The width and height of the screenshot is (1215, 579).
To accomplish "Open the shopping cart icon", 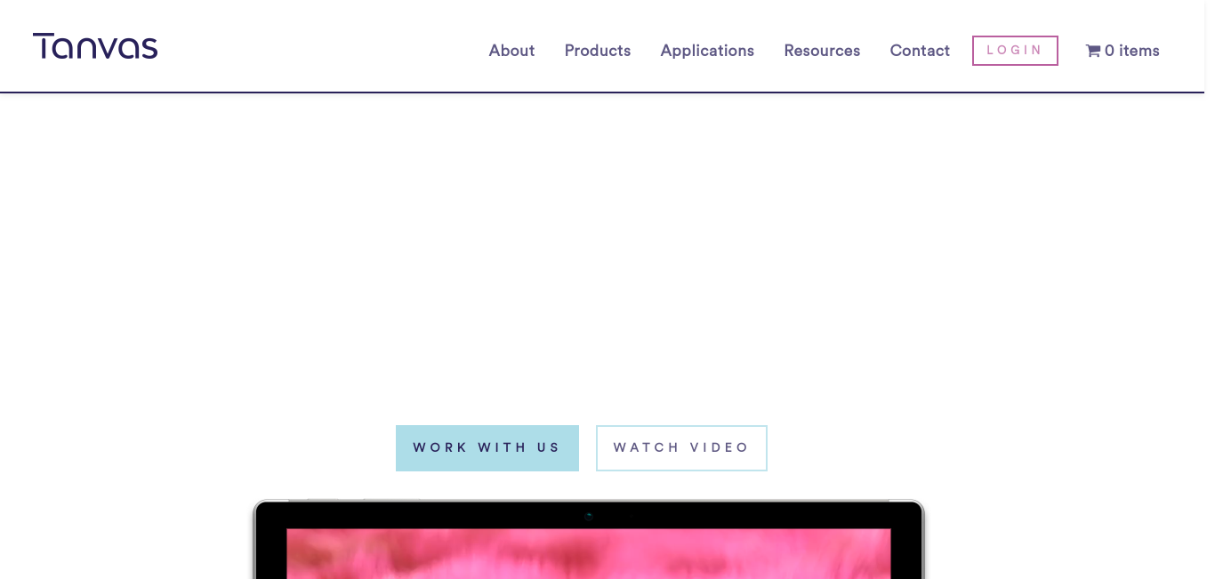I will tap(1093, 51).
